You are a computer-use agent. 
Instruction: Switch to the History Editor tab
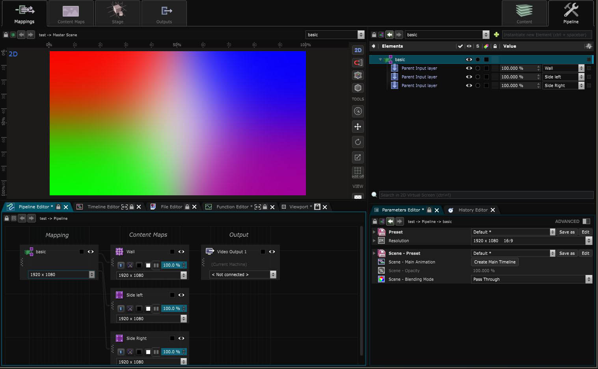473,210
